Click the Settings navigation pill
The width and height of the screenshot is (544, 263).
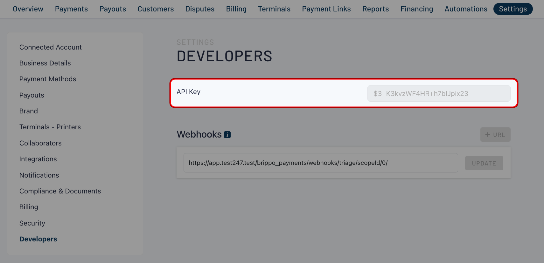[x=513, y=9]
